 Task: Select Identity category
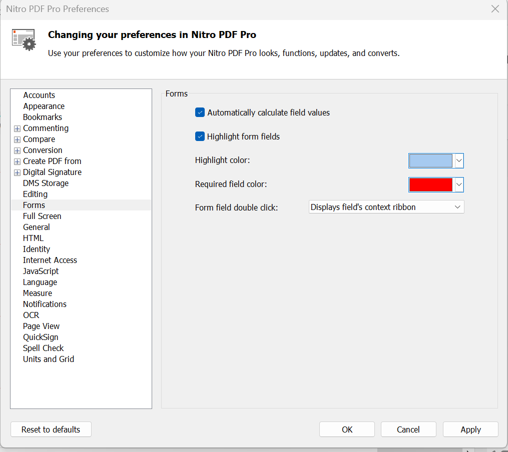tap(37, 249)
